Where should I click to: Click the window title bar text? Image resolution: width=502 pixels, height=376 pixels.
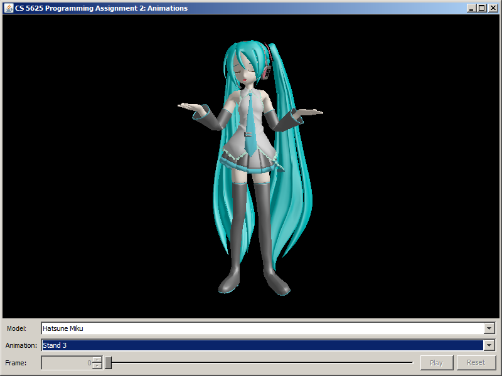pos(102,8)
